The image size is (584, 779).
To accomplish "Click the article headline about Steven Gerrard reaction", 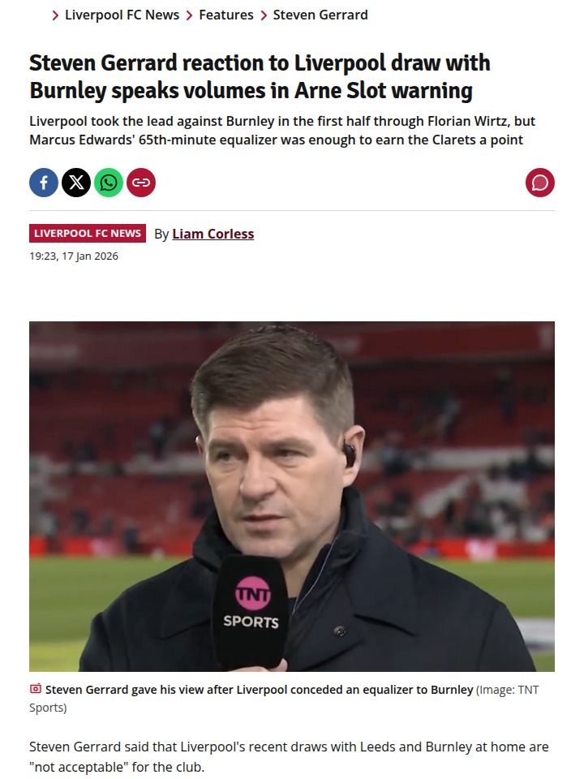I will click(x=260, y=76).
